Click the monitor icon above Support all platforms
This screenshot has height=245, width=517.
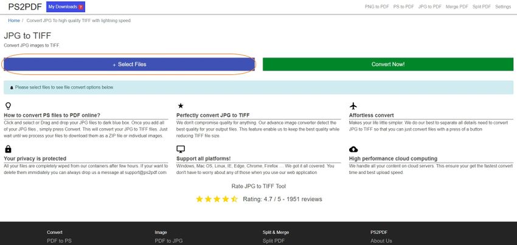tap(180, 149)
